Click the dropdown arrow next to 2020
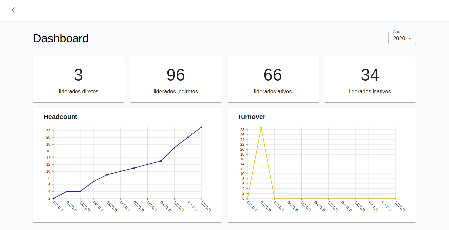 coord(410,38)
